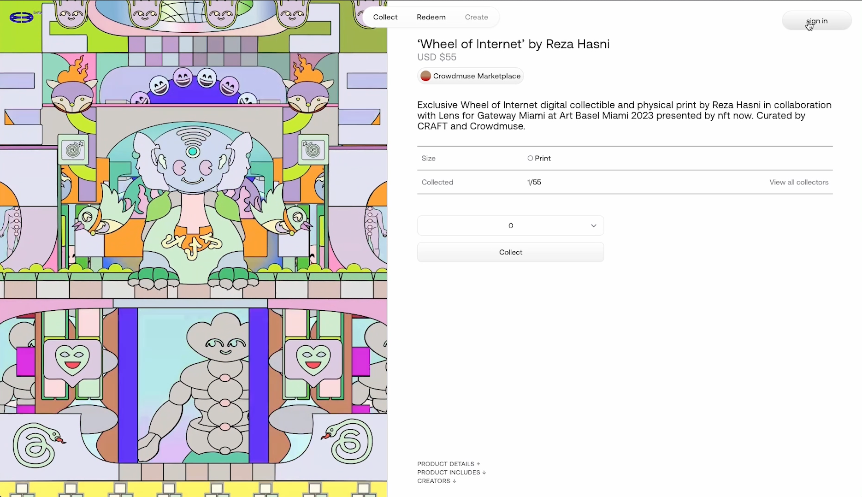This screenshot has height=497, width=862.
Task: Click the red Crowdmuse Marketplace avatar circle
Action: [x=425, y=76]
